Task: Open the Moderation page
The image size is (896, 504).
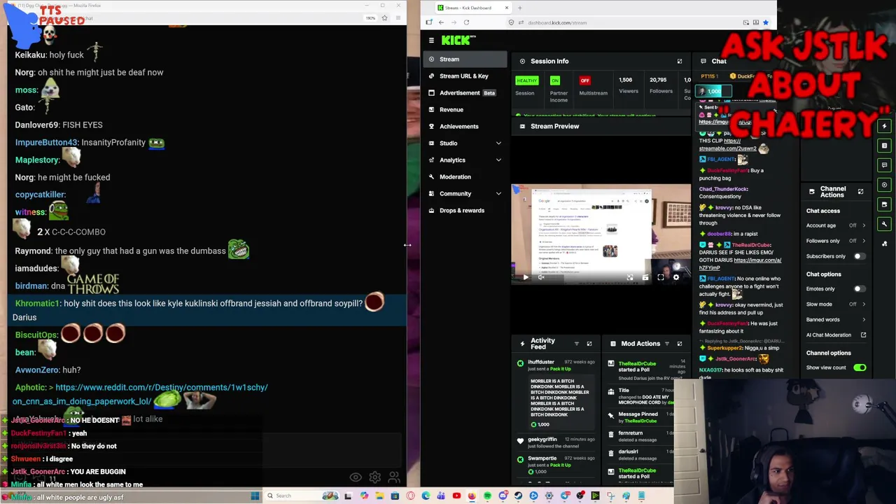Action: click(x=465, y=177)
